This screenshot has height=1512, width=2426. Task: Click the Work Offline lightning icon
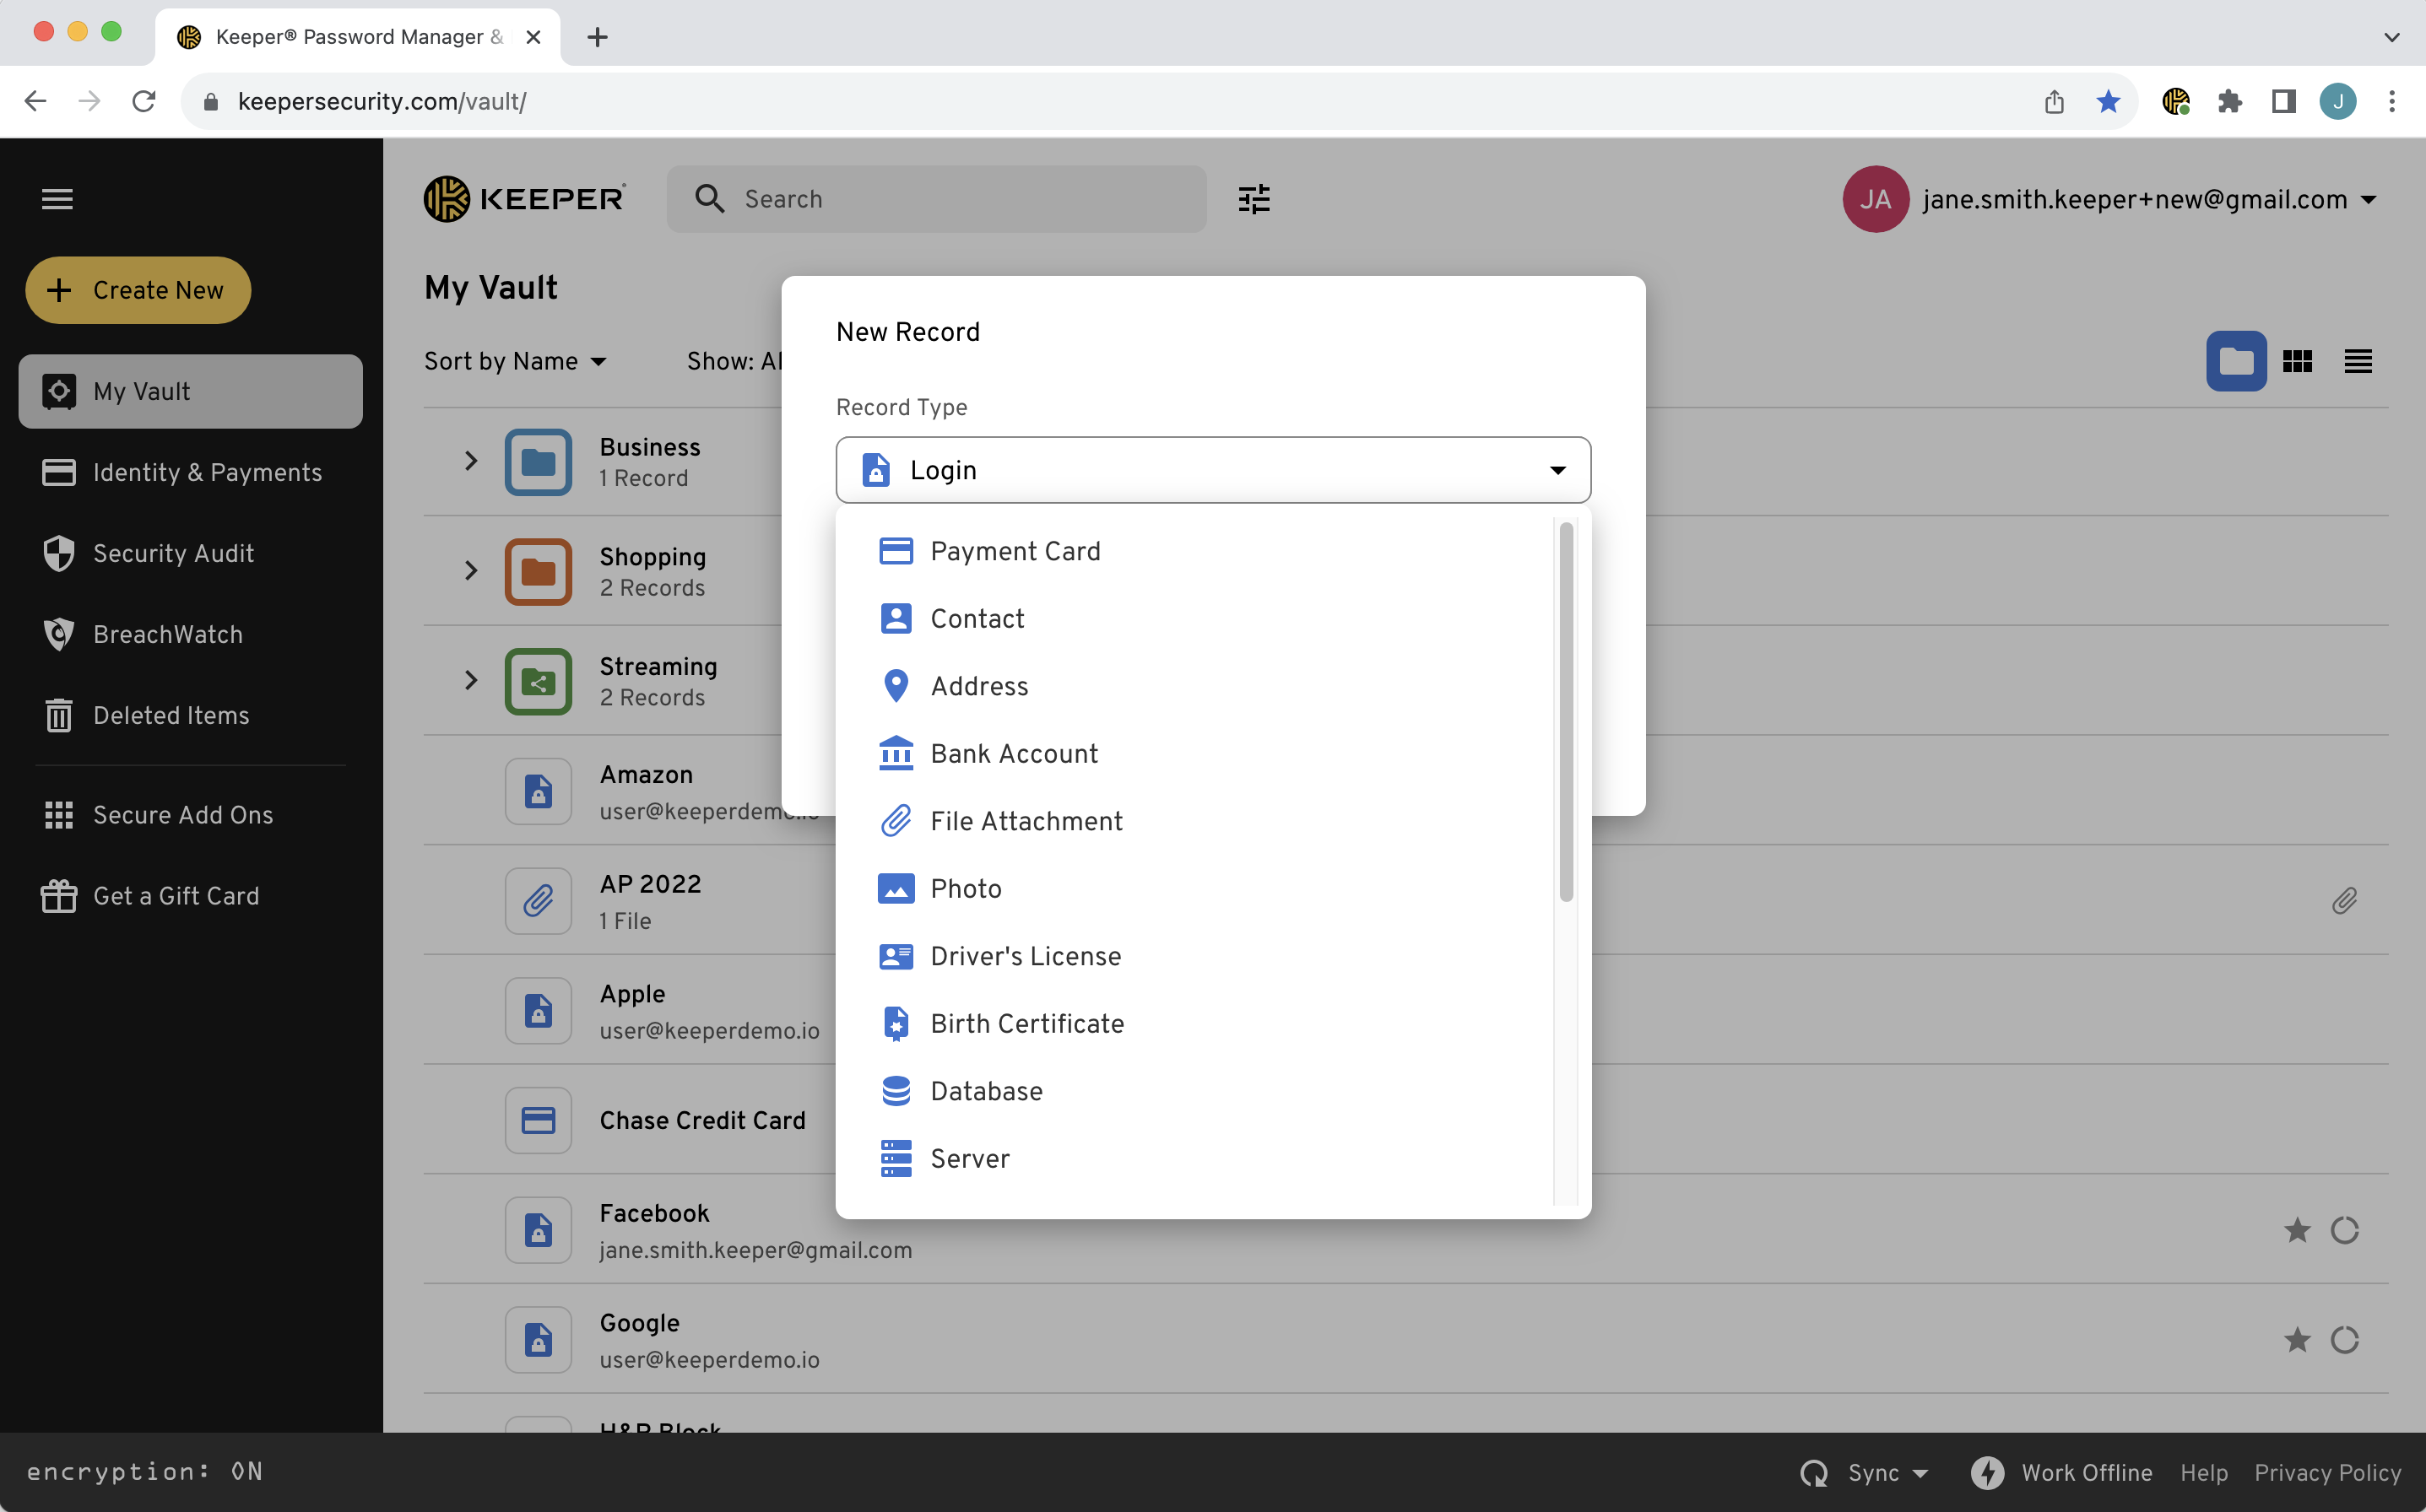[1987, 1472]
